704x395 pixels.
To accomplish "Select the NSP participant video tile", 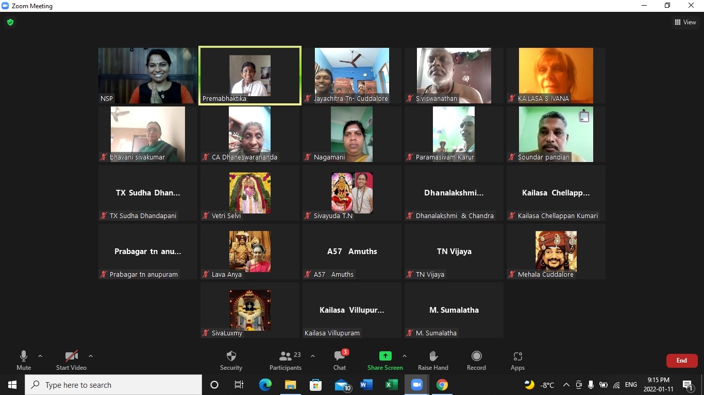I will (x=148, y=76).
